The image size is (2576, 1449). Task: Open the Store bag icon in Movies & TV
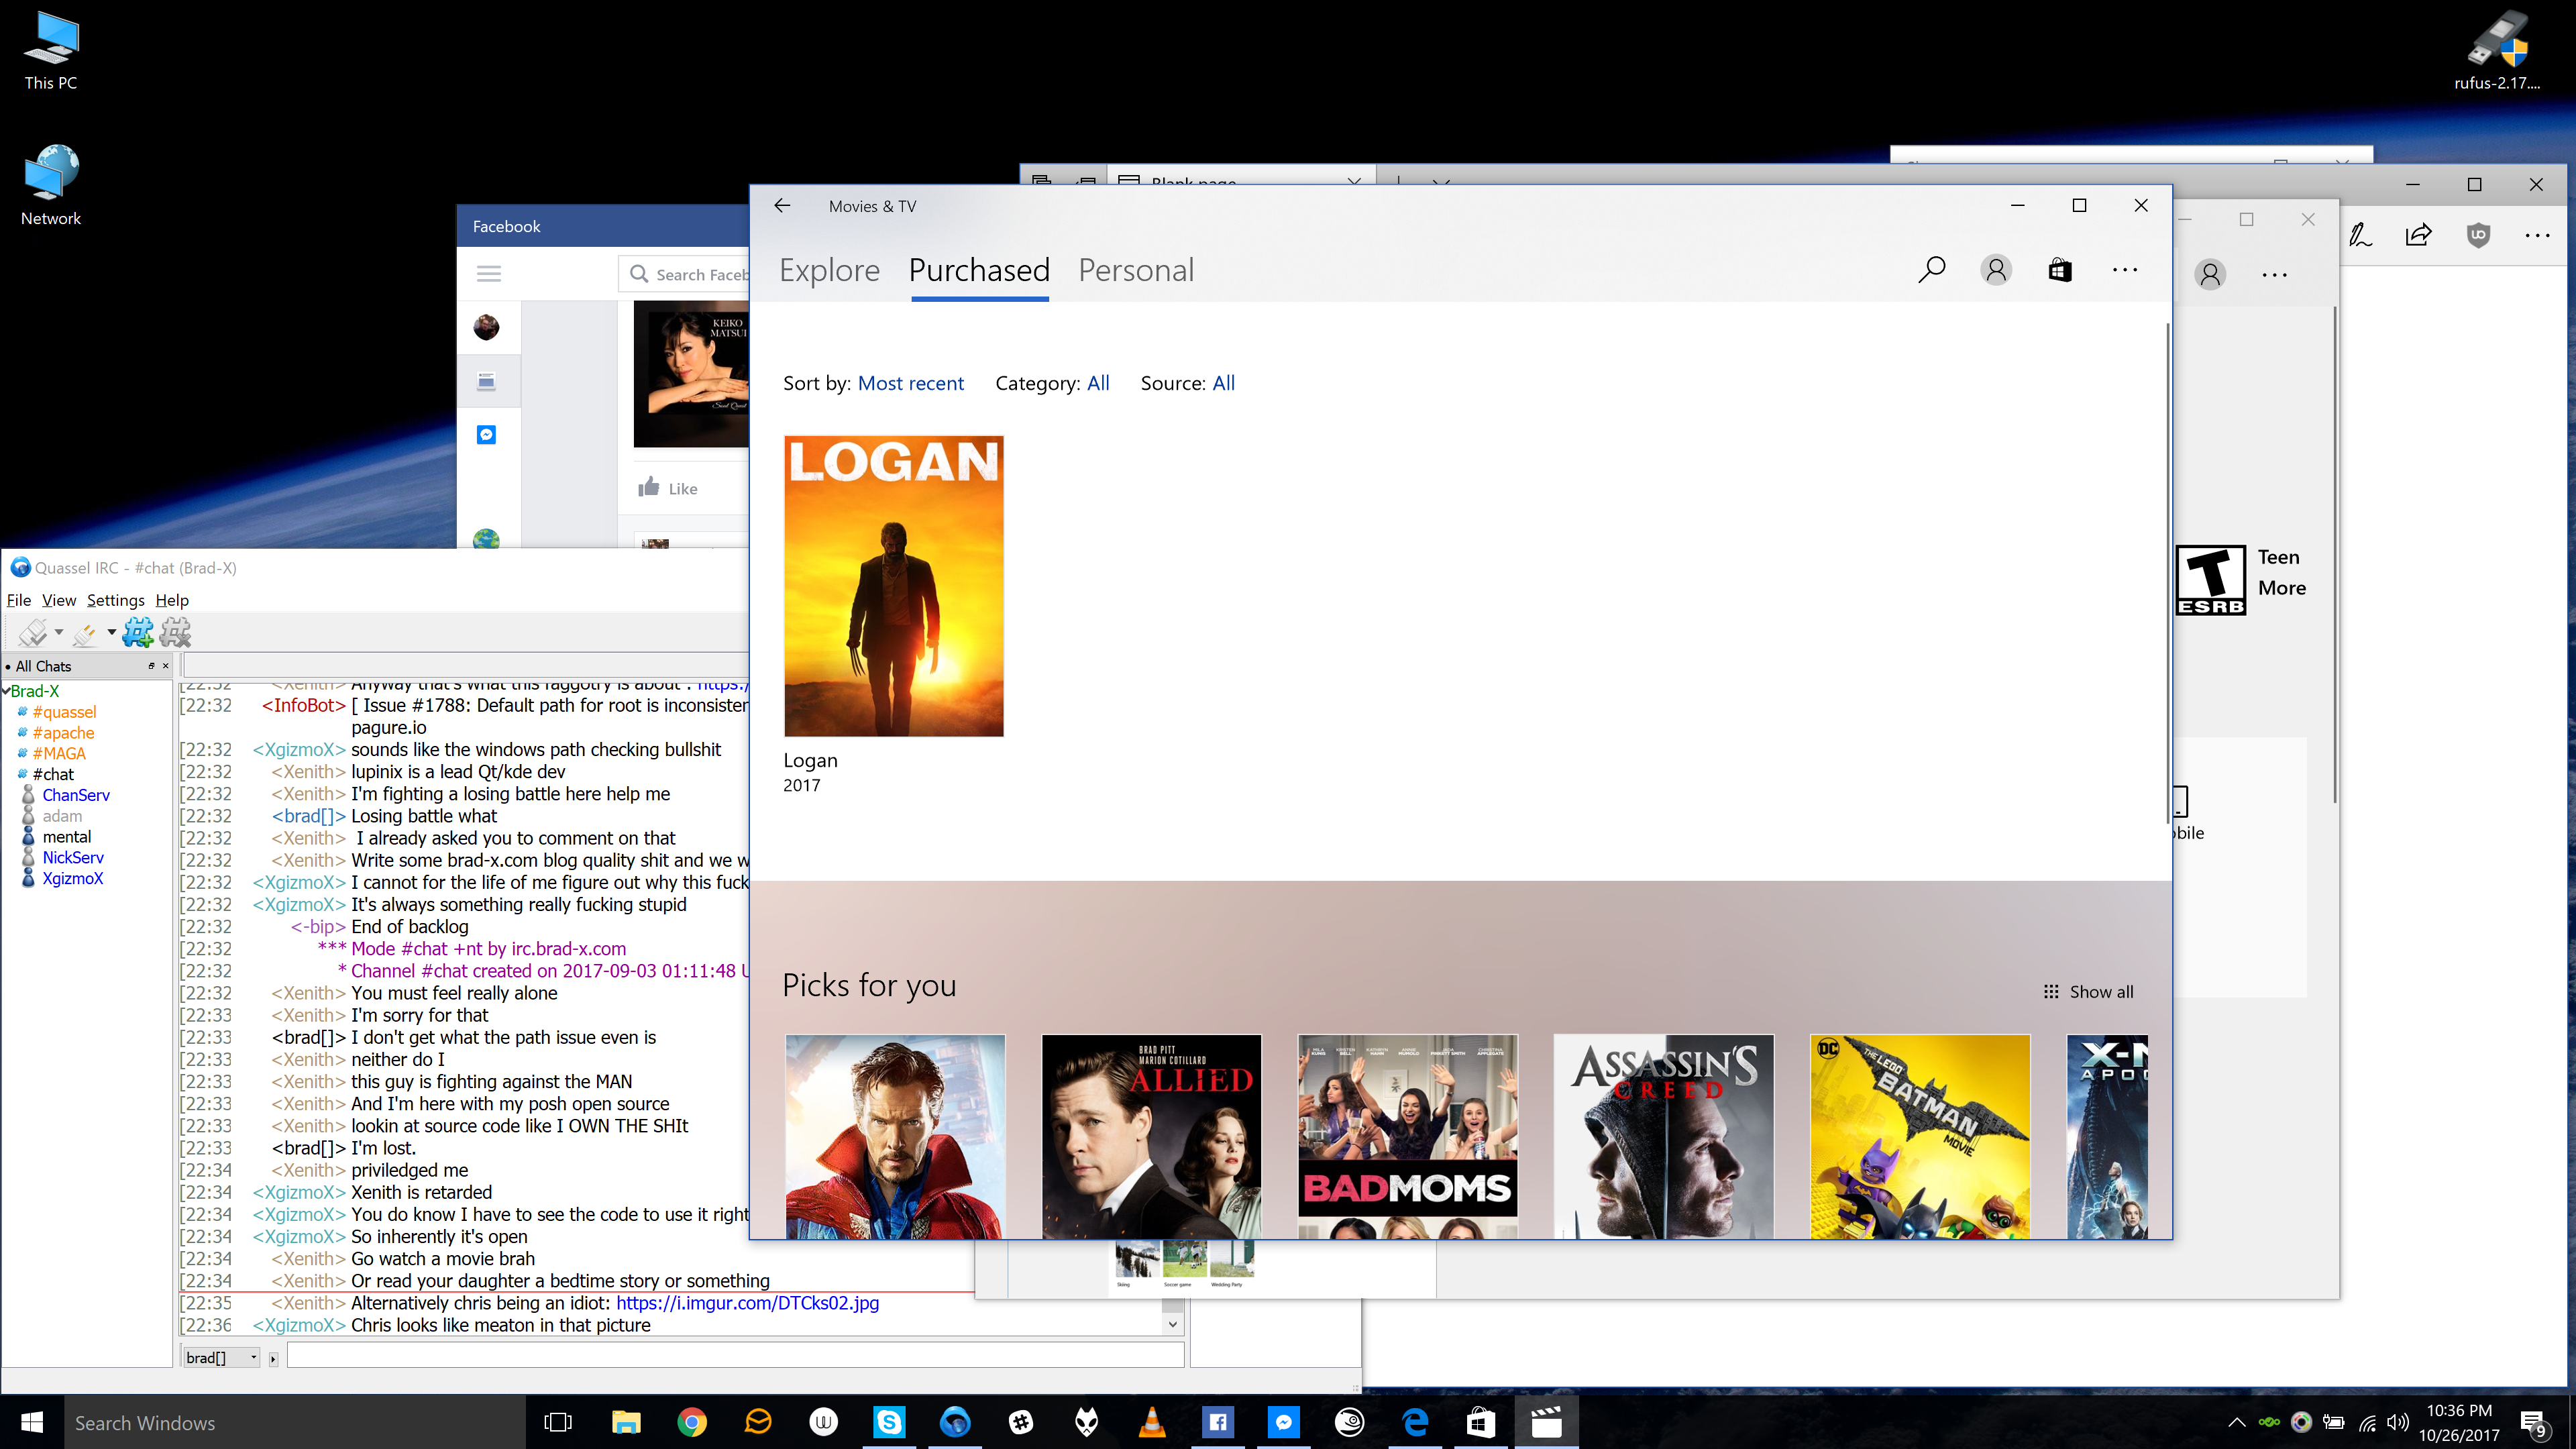(x=2060, y=270)
